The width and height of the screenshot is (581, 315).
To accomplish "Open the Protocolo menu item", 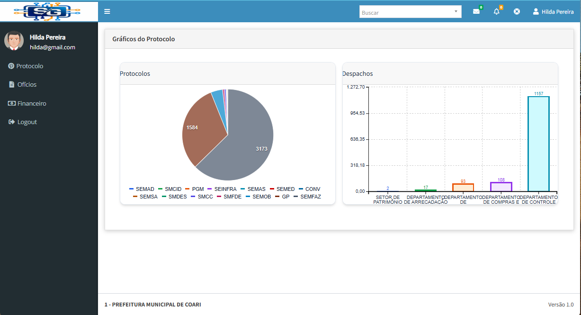I will point(49,66).
